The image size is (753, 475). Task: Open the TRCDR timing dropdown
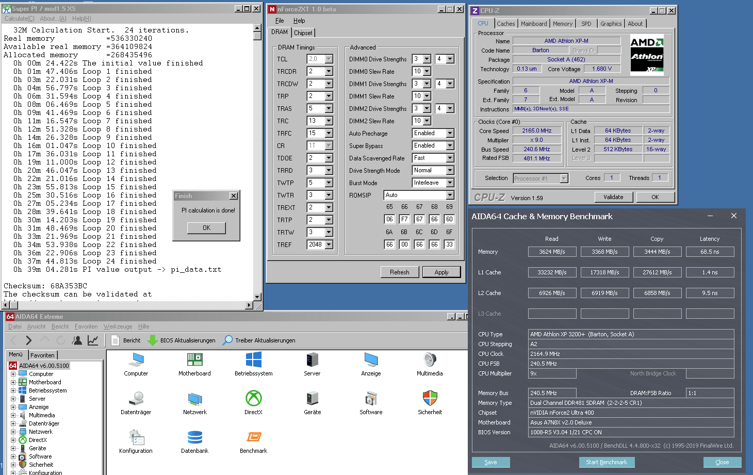(x=329, y=72)
